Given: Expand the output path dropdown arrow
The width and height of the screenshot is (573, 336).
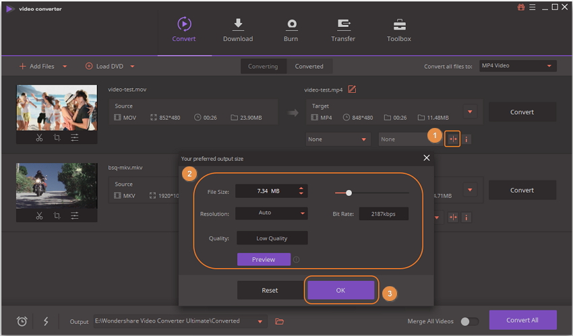Looking at the screenshot, I should click(260, 321).
